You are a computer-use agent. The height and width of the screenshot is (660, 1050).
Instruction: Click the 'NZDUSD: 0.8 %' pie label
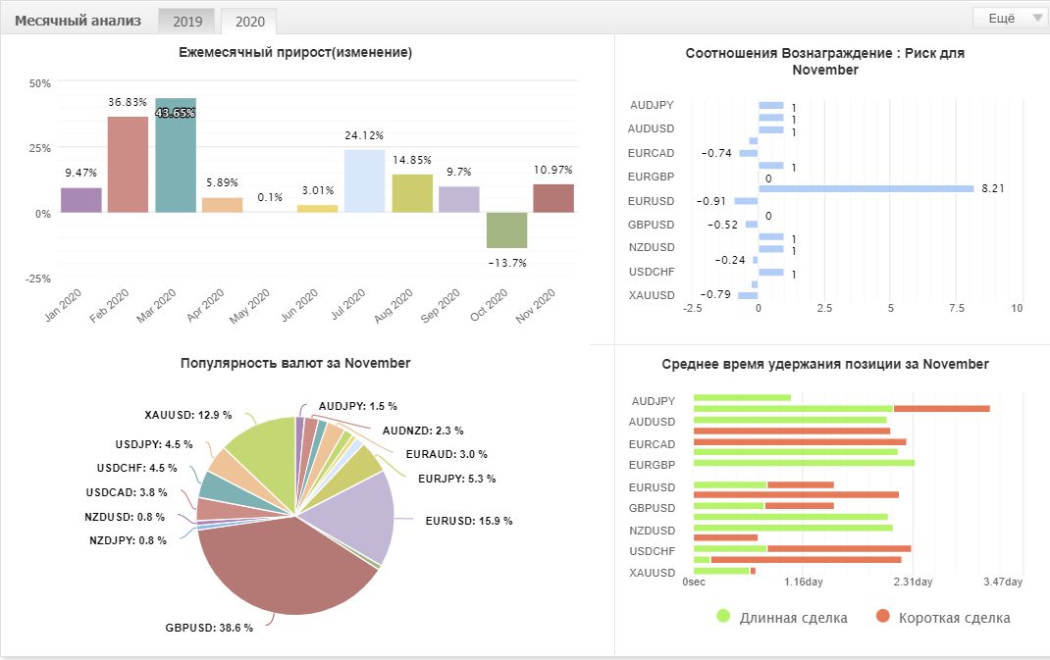[125, 517]
